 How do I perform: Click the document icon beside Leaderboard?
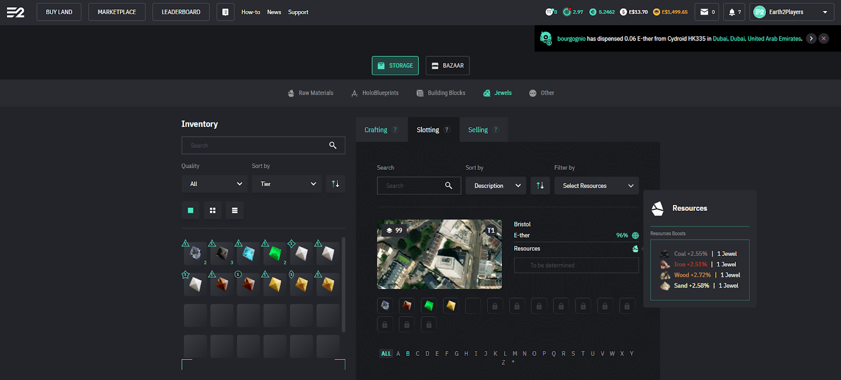coord(225,12)
